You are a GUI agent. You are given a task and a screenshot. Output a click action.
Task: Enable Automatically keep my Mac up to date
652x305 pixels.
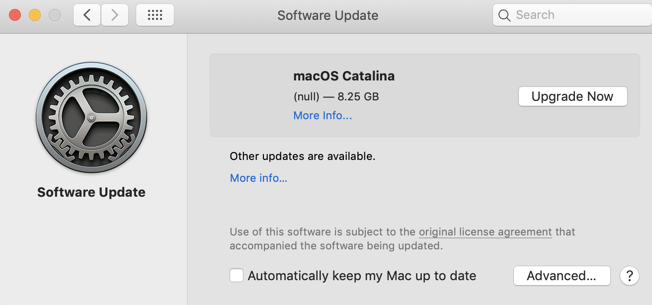[237, 276]
